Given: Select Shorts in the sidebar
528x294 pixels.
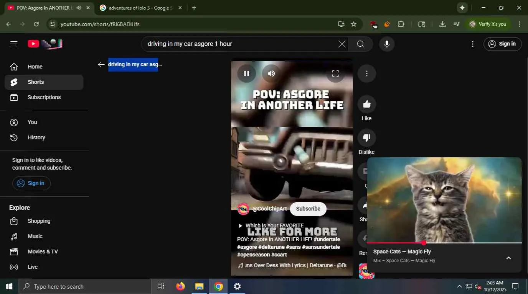Looking at the screenshot, I should 44,82.
